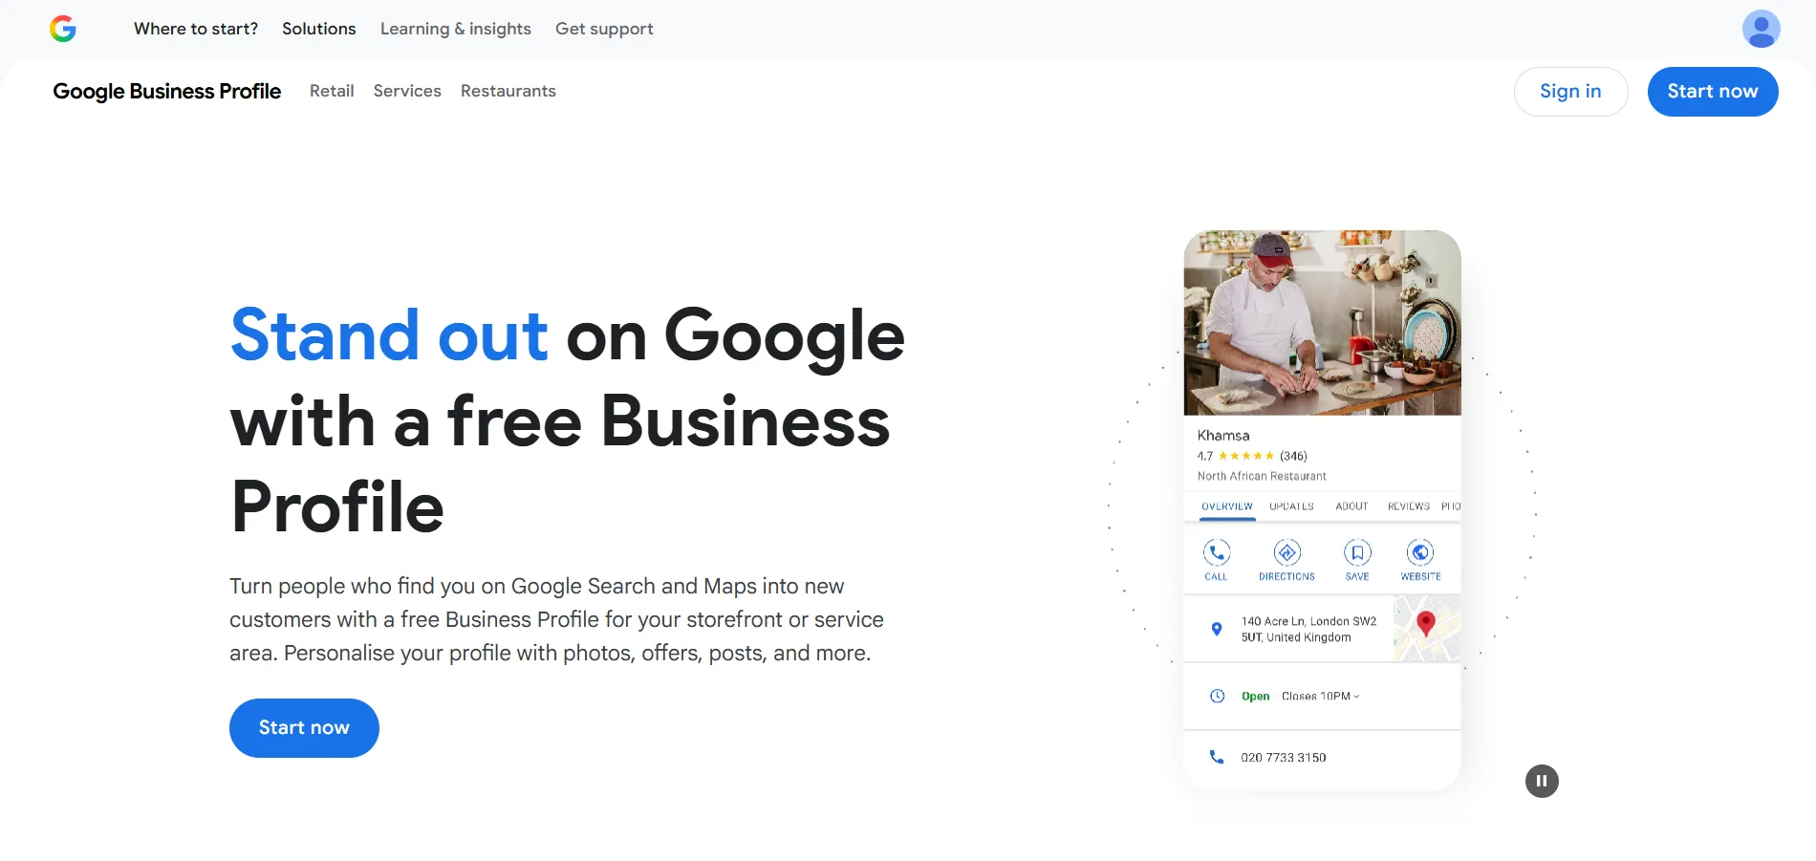Open the Get support menu
Screen dimensions: 1816x861
(604, 29)
